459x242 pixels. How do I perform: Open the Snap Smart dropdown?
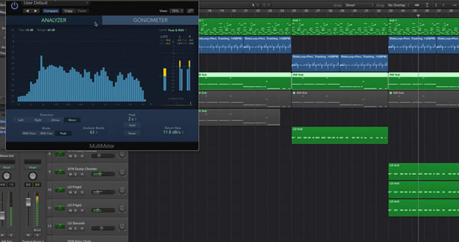[x=359, y=5]
